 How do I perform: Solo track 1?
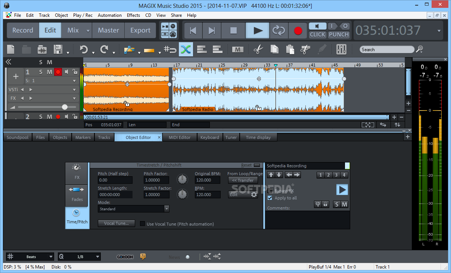pos(41,72)
